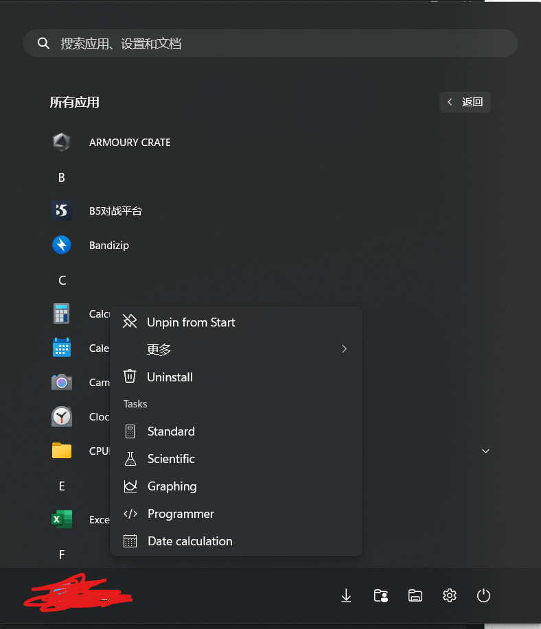541x629 pixels.
Task: Jump via letter C header
Action: pos(62,280)
